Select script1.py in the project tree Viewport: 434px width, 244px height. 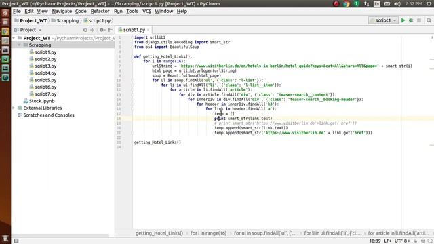pos(45,52)
